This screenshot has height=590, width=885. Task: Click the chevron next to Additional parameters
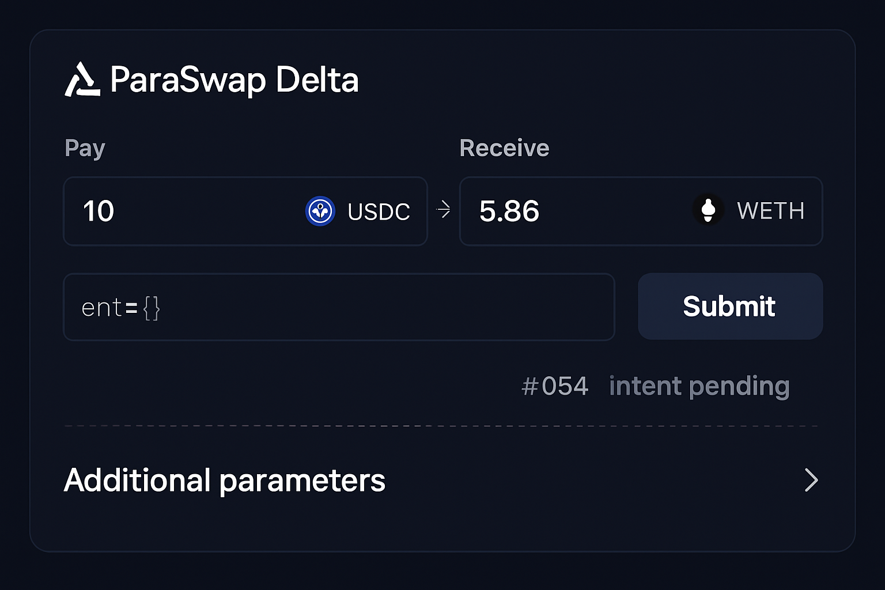pyautogui.click(x=811, y=480)
